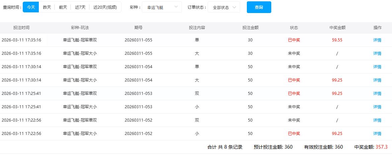Open 详情 for 053 期 冠军大小 bet

377,107
